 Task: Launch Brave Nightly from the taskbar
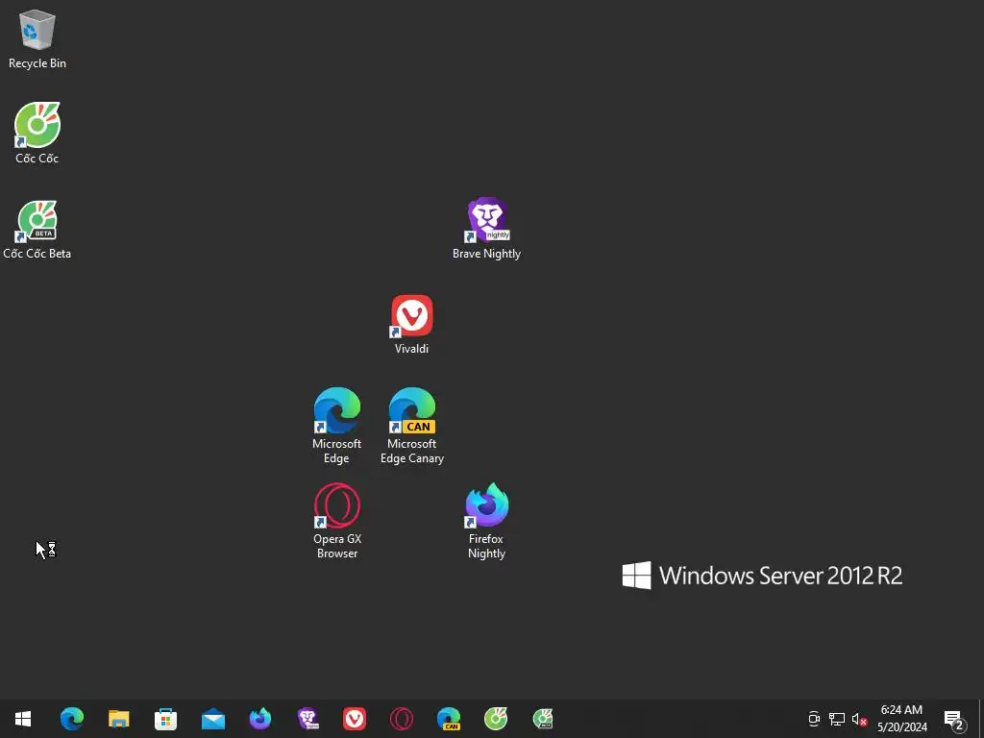point(307,719)
